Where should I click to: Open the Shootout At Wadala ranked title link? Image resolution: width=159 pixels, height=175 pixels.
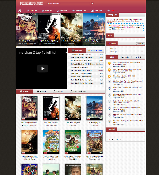126,63
